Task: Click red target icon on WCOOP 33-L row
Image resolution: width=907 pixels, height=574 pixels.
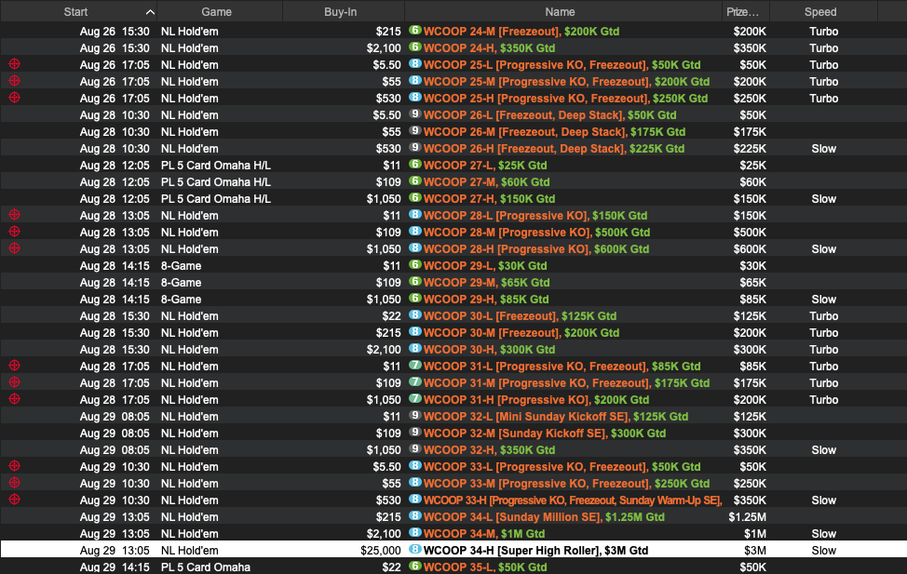Action: tap(15, 466)
